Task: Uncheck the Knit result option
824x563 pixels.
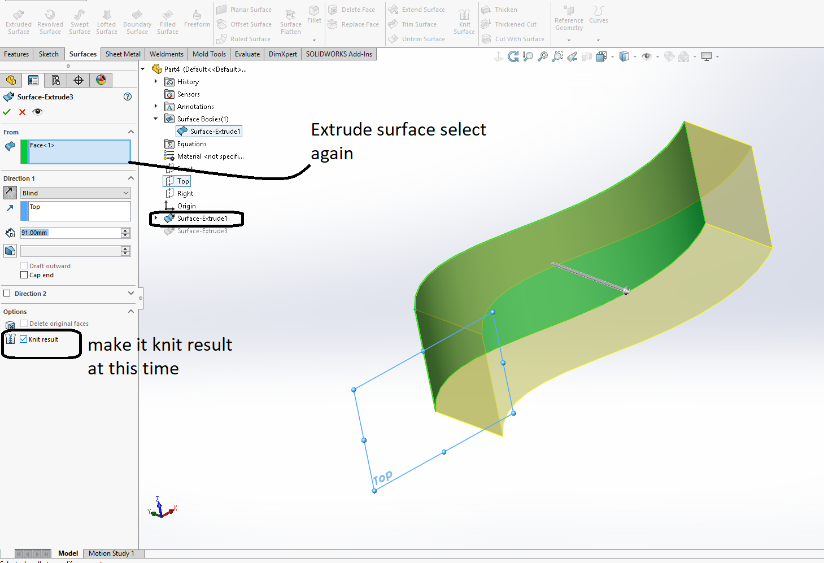Action: (x=23, y=339)
